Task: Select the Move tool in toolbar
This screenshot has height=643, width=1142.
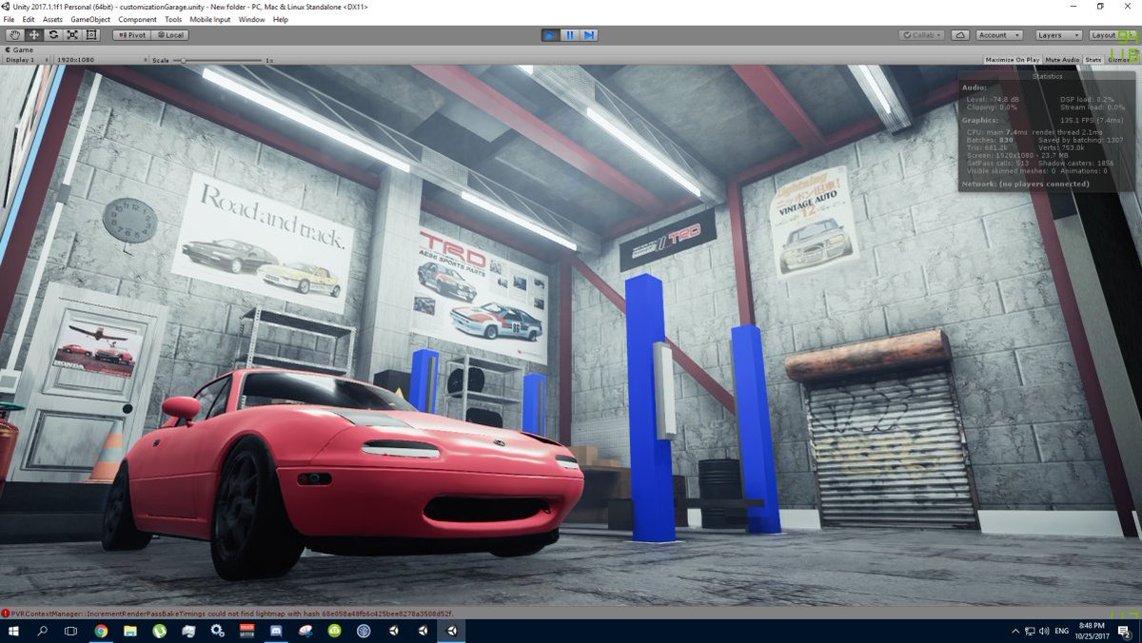Action: click(x=34, y=35)
